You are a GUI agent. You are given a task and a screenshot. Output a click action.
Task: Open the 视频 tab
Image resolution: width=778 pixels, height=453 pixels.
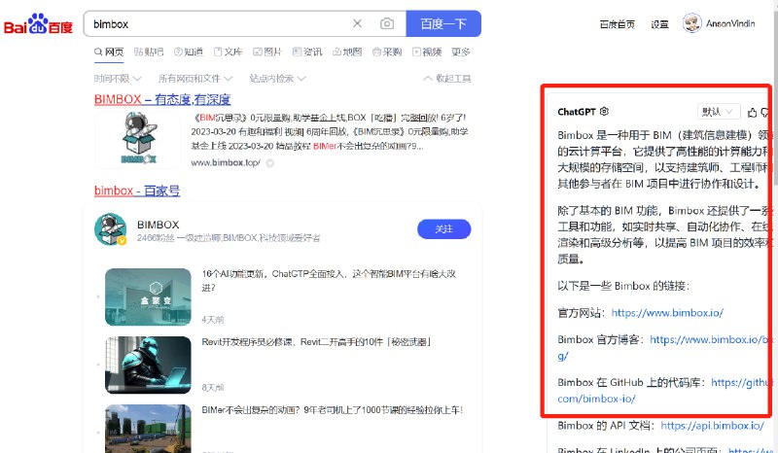coord(427,52)
